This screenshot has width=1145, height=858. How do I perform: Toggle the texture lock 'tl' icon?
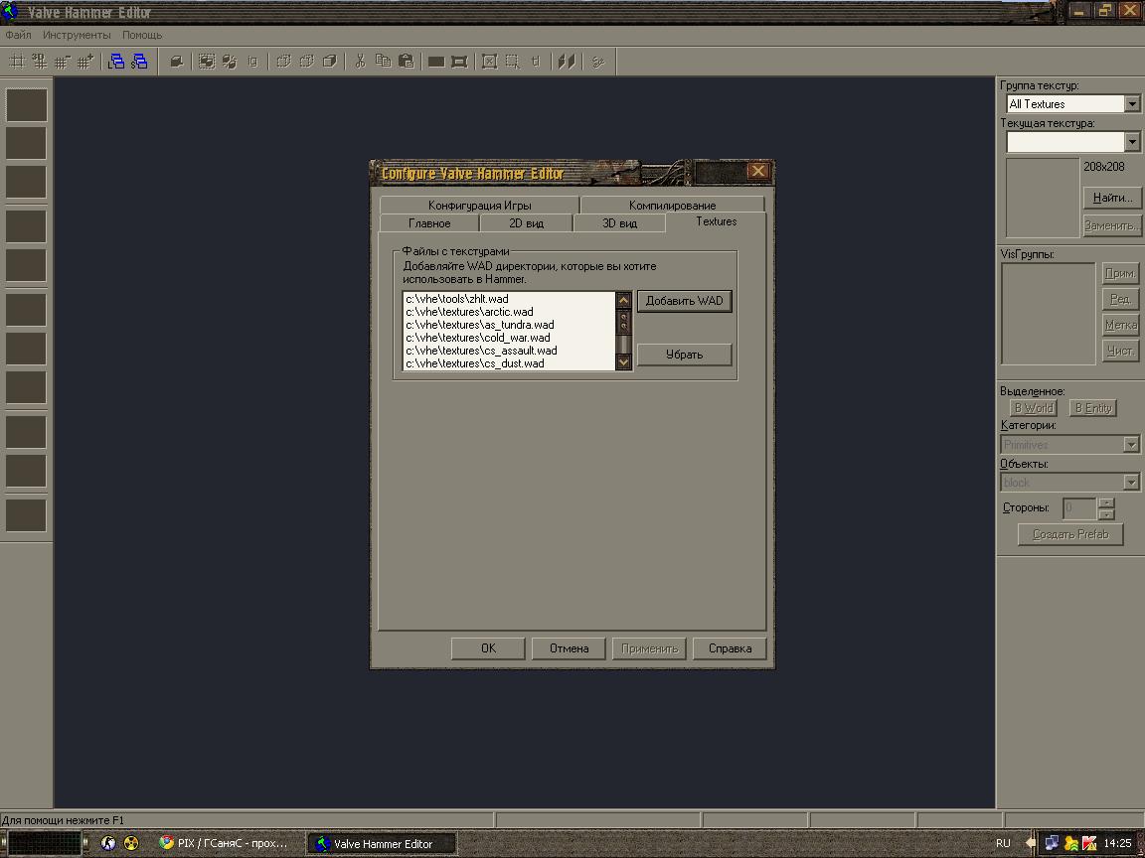(x=536, y=62)
